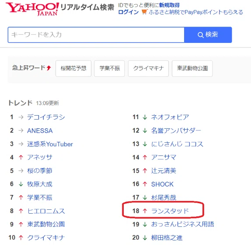The width and height of the screenshot is (251, 247).
Task: Open trend 17 杉尾秀哉
Action: click(x=164, y=198)
